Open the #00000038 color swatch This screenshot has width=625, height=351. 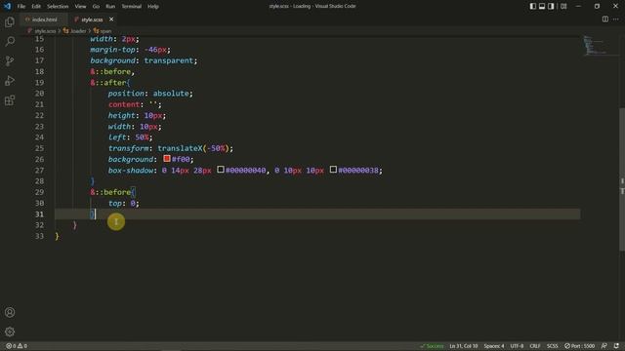point(333,170)
